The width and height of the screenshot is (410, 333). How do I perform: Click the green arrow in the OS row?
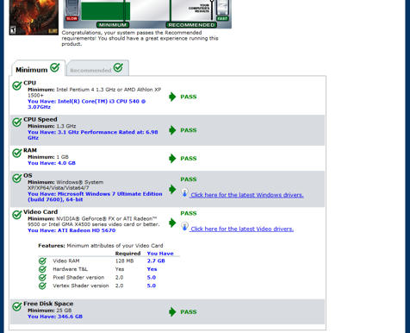(172, 189)
